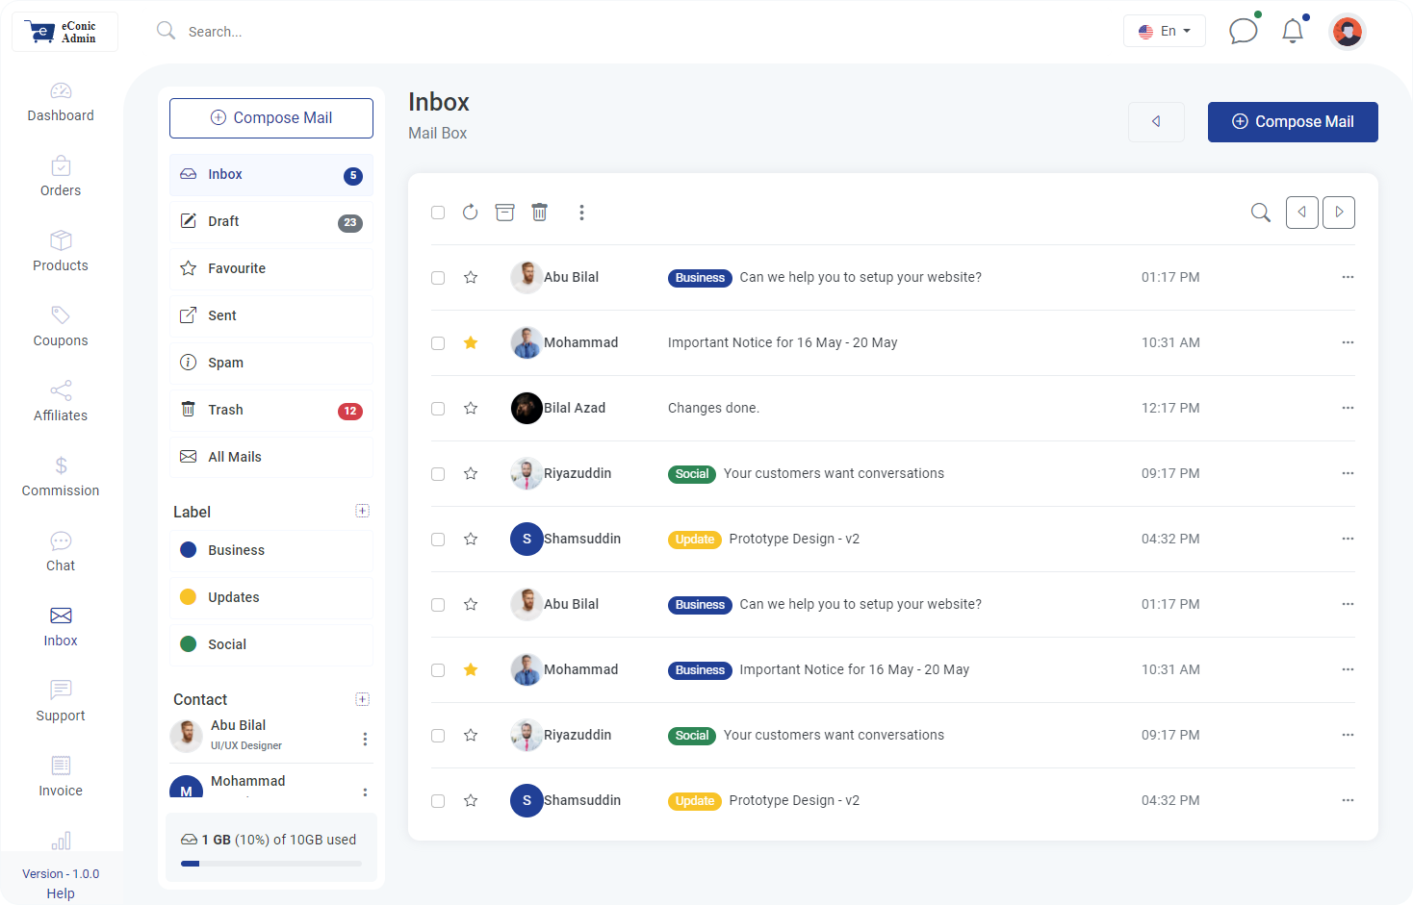Go to next mail page arrow

1339,213
